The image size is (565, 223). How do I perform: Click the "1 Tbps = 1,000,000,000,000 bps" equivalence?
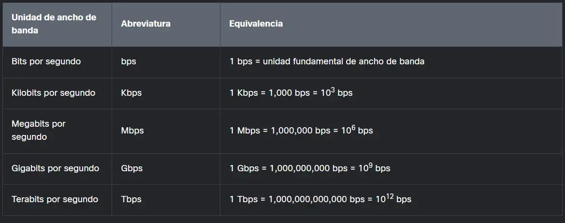click(x=297, y=199)
